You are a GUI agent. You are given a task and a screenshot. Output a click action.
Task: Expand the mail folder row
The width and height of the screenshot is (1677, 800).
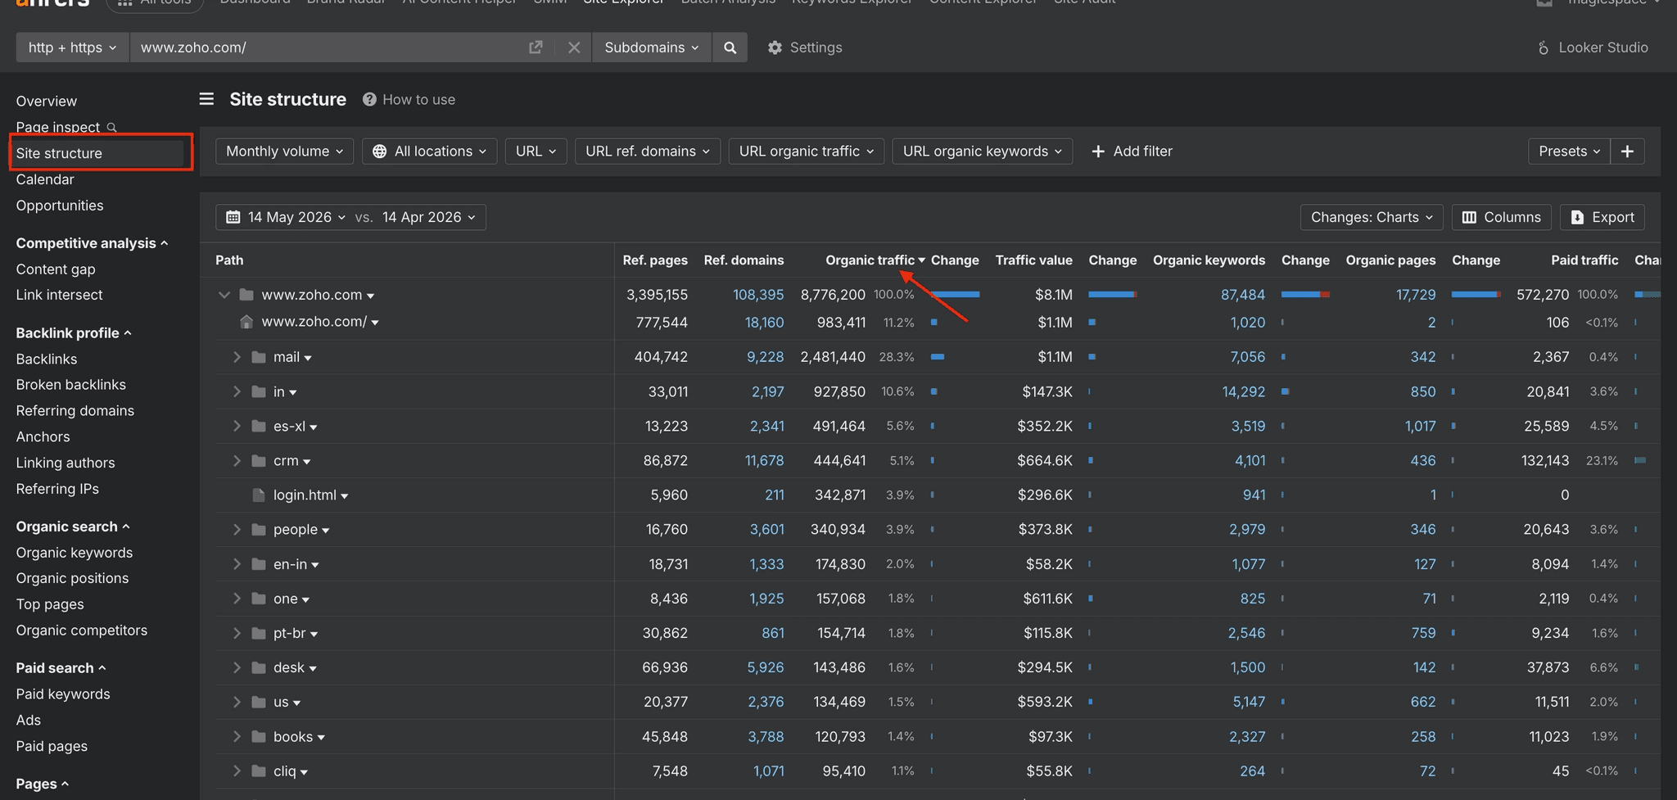(x=236, y=357)
